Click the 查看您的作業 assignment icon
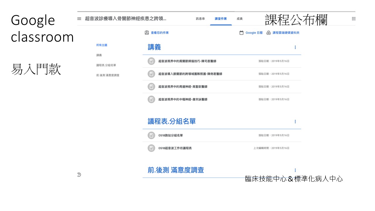Image resolution: width=375 pixels, height=211 pixels. (x=147, y=33)
